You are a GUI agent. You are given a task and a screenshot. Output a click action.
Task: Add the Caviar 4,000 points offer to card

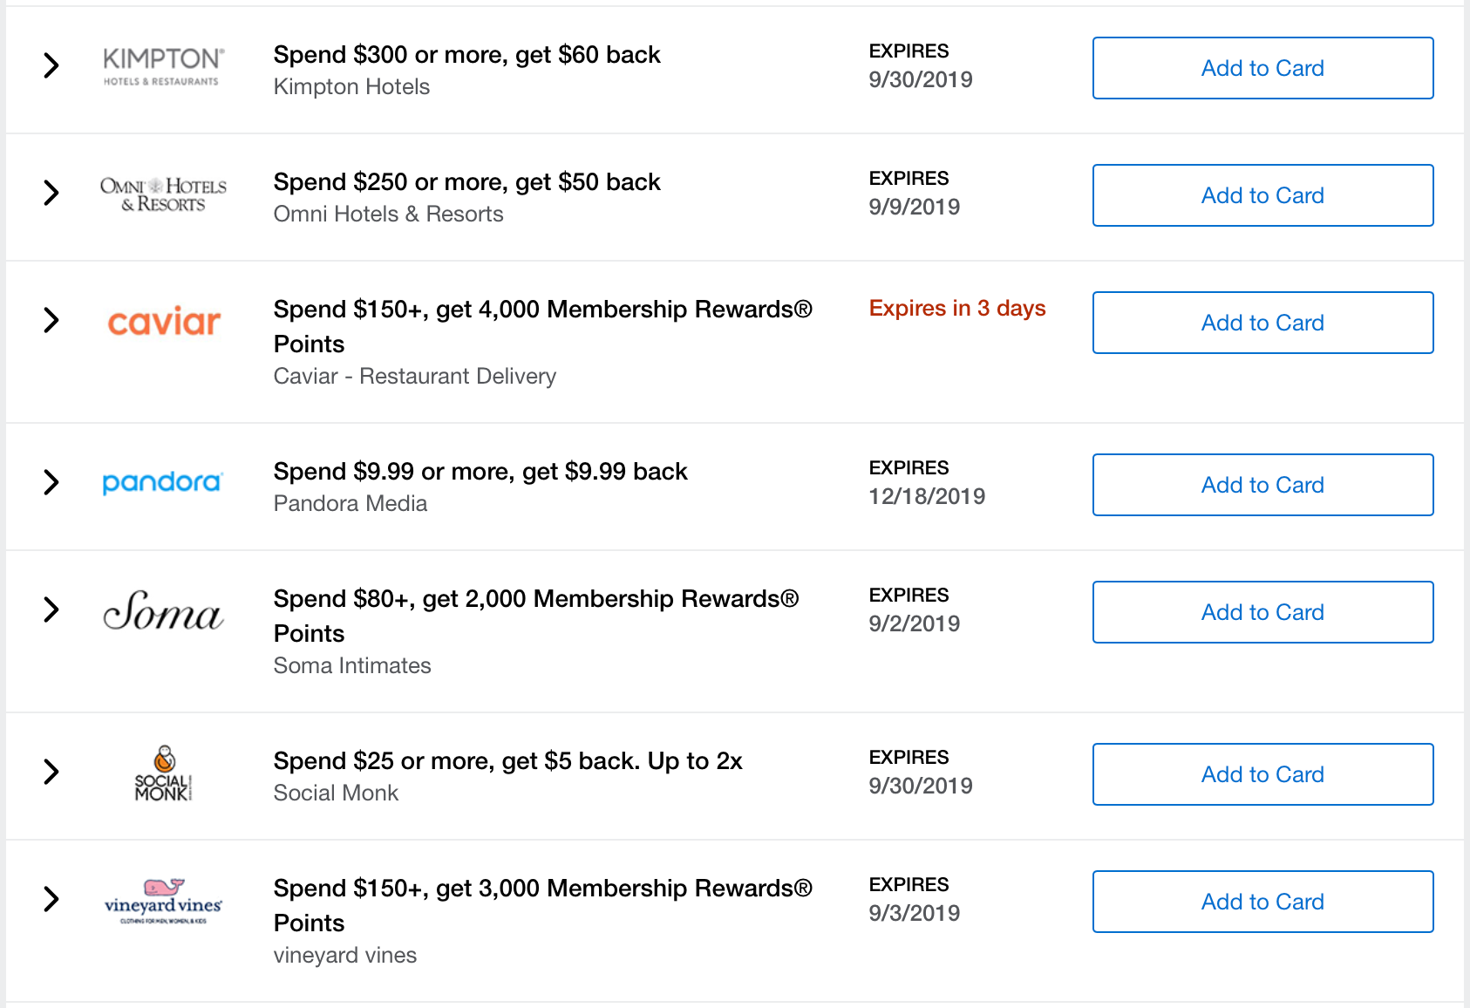point(1262,323)
